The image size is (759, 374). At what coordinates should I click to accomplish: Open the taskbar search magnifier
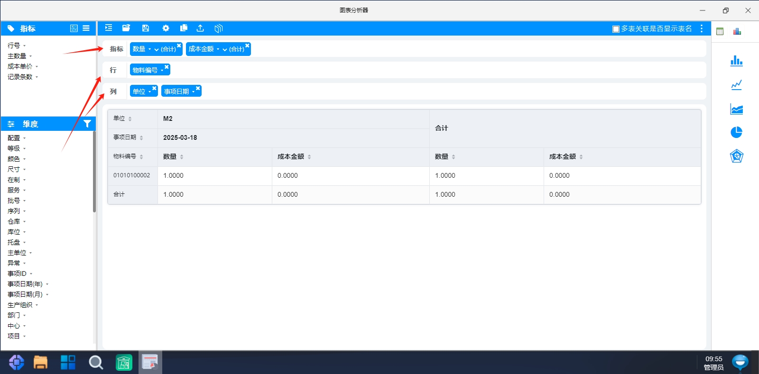click(x=96, y=362)
